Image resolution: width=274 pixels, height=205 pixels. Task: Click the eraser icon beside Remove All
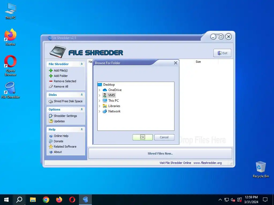(x=51, y=86)
